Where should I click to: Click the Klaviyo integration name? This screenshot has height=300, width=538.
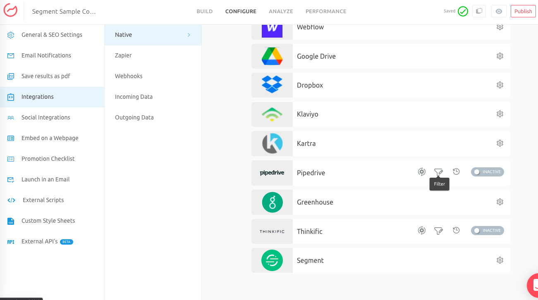pyautogui.click(x=308, y=114)
